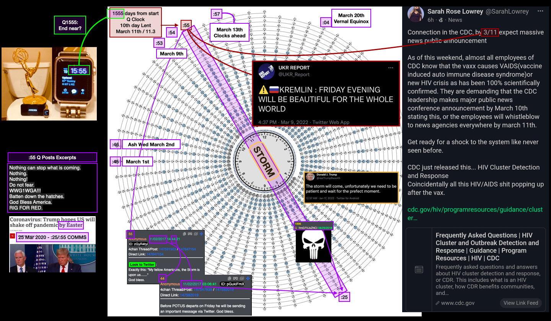551x321 pixels.
Task: Click the goggles icon on post 44
Action: (x=235, y=279)
